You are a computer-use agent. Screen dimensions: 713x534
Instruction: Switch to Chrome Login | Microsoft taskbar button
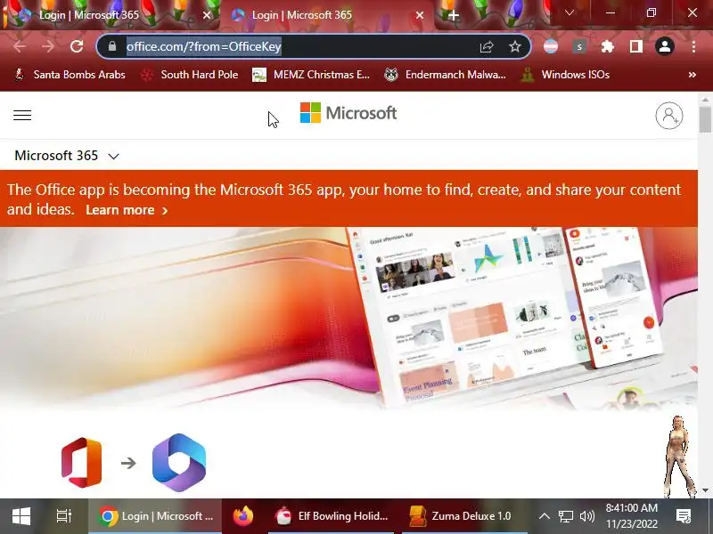point(155,516)
